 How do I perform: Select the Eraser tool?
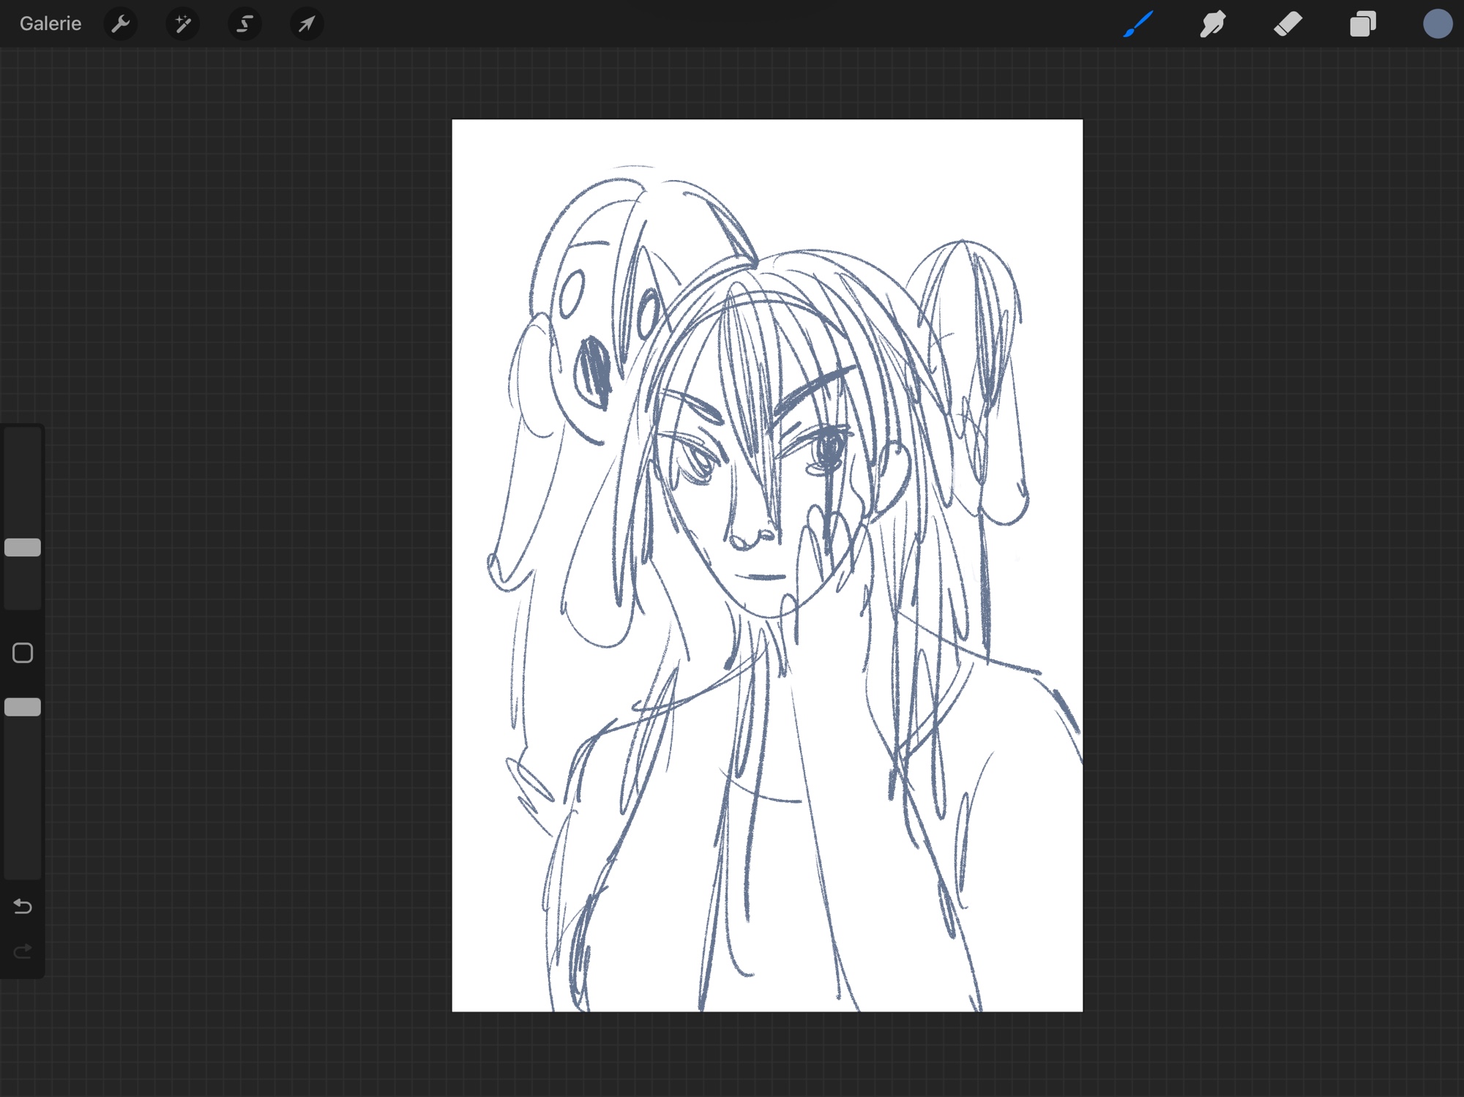[x=1288, y=24]
